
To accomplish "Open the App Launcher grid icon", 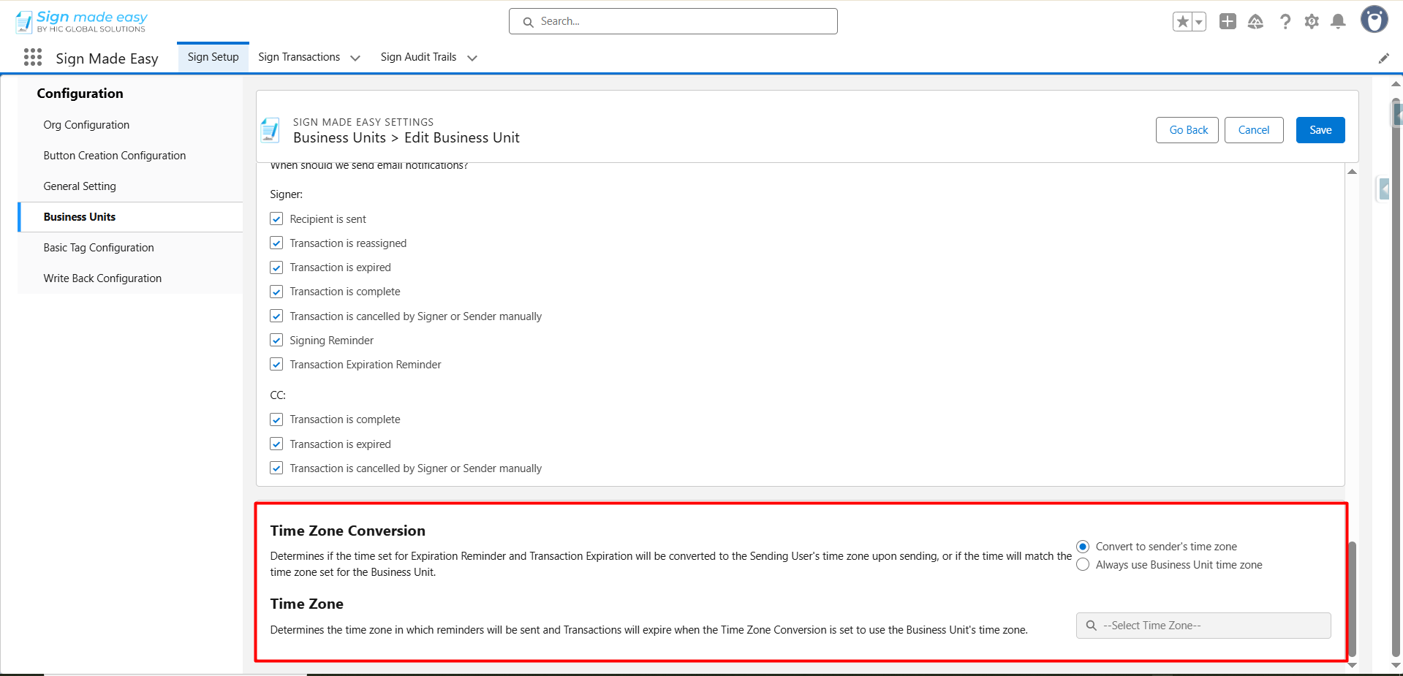I will [x=32, y=58].
